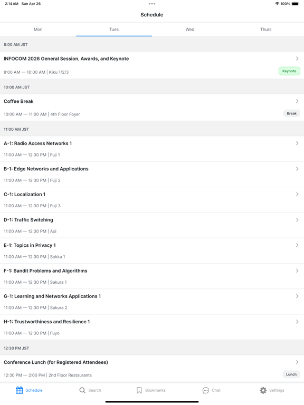Switch to the Mon tab

point(38,30)
